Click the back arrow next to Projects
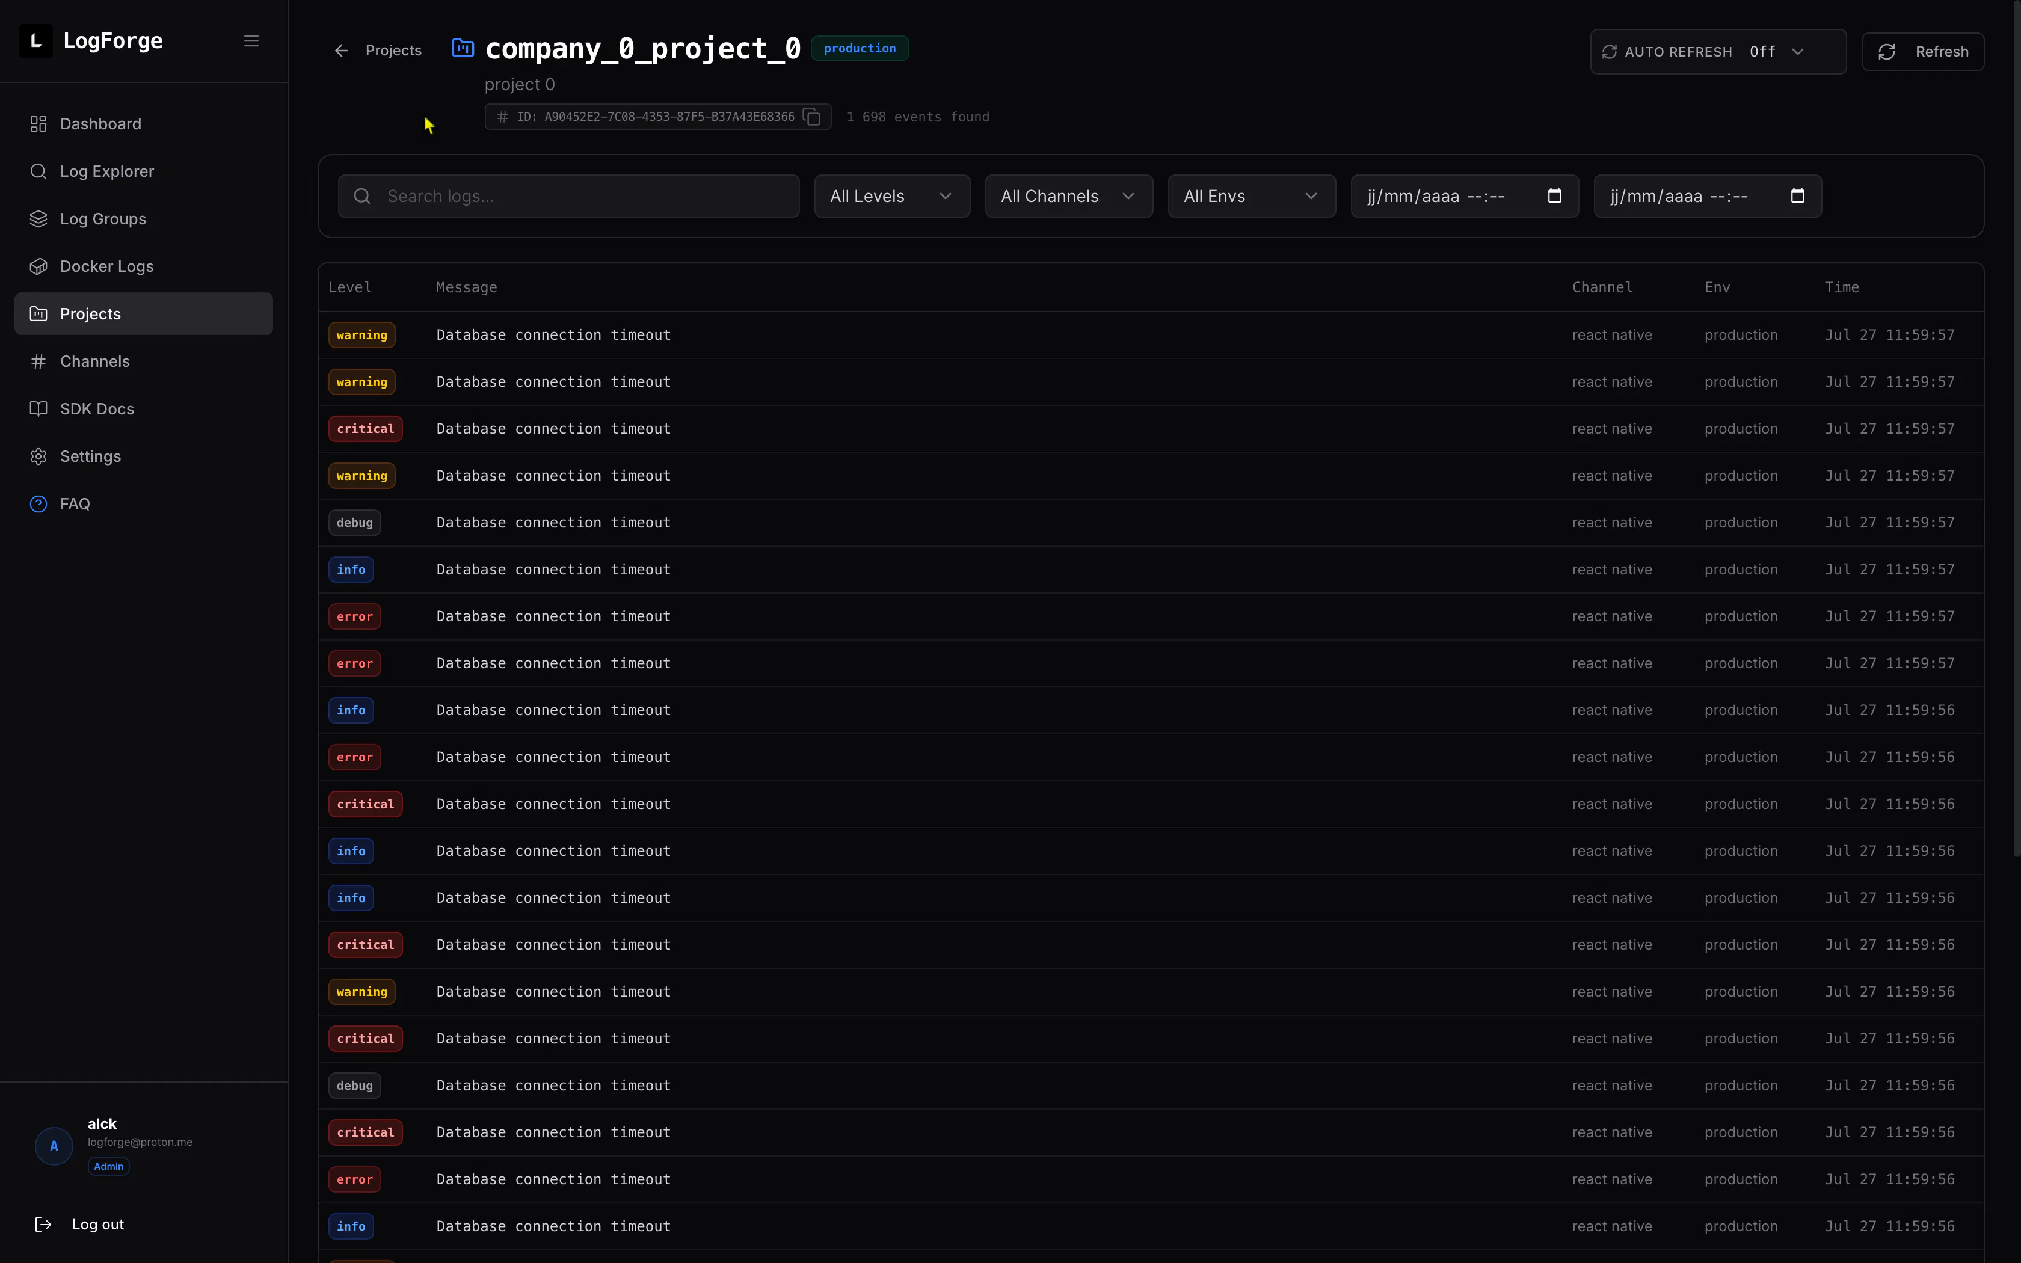2021x1263 pixels. point(342,51)
